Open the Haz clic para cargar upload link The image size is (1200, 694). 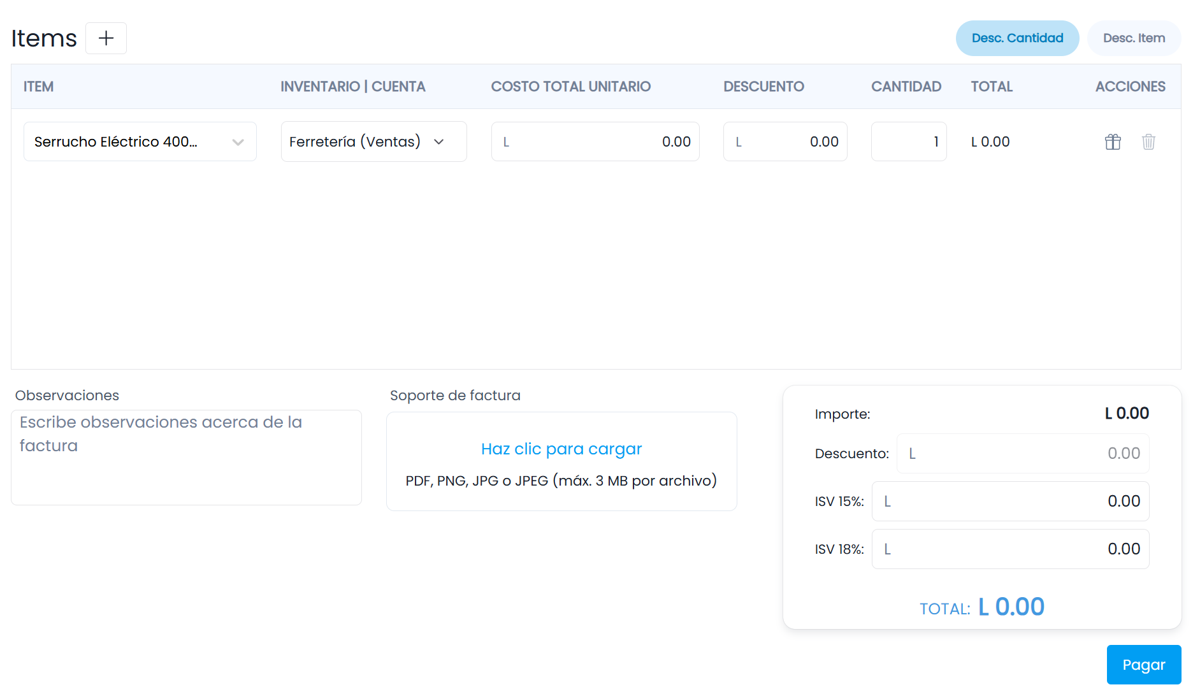[x=561, y=449]
